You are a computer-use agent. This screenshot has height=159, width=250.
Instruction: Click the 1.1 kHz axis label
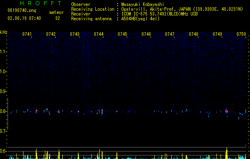click(x=4, y=52)
